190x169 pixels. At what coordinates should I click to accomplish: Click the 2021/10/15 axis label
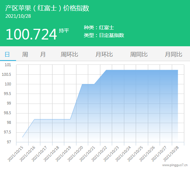tap(15, 154)
